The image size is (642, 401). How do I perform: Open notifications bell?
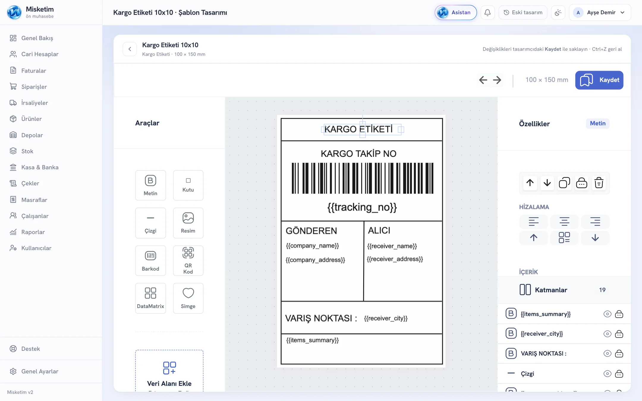click(x=487, y=12)
